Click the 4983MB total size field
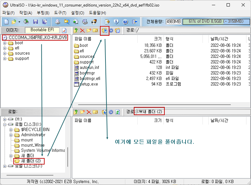Screen dimensions: 251x185 pos(174,21)
